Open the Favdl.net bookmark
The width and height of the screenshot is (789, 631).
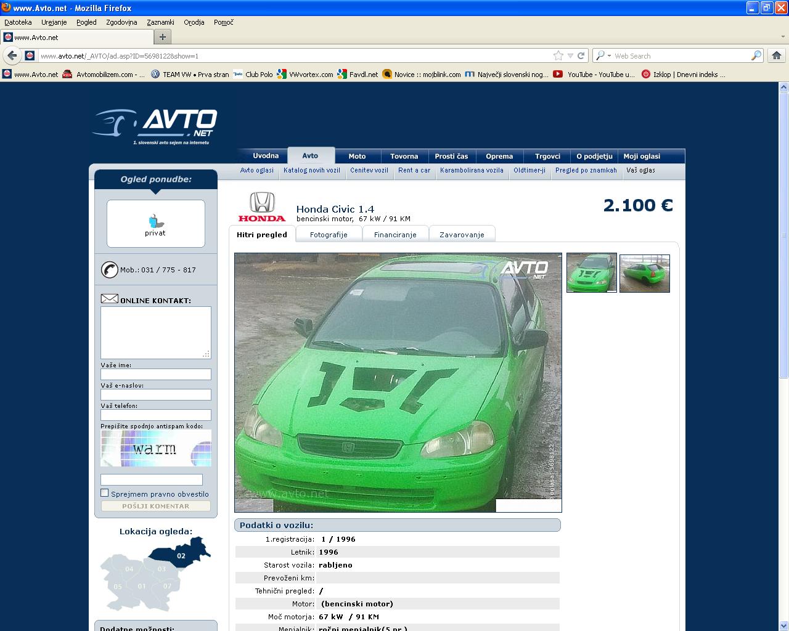358,74
